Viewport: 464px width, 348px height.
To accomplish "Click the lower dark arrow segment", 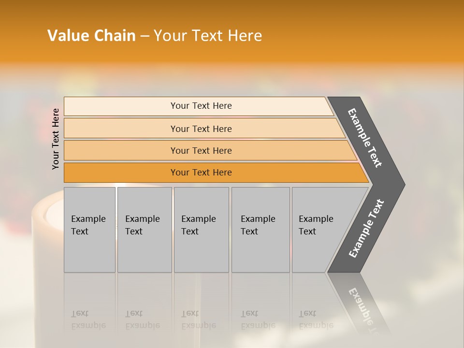I will [366, 229].
